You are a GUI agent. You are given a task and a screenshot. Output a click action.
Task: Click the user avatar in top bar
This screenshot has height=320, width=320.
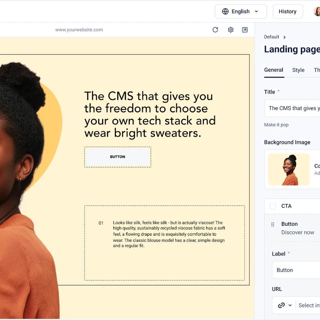(x=317, y=12)
